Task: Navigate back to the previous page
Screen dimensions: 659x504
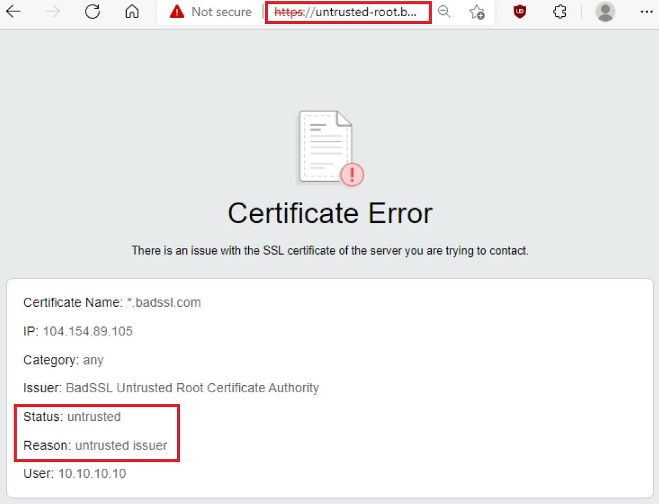Action: pos(13,12)
